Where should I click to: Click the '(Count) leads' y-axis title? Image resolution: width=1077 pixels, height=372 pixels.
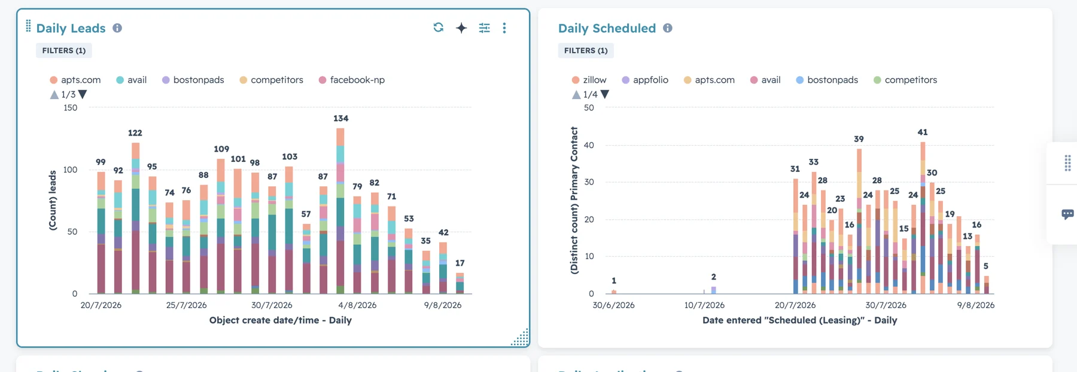click(53, 201)
